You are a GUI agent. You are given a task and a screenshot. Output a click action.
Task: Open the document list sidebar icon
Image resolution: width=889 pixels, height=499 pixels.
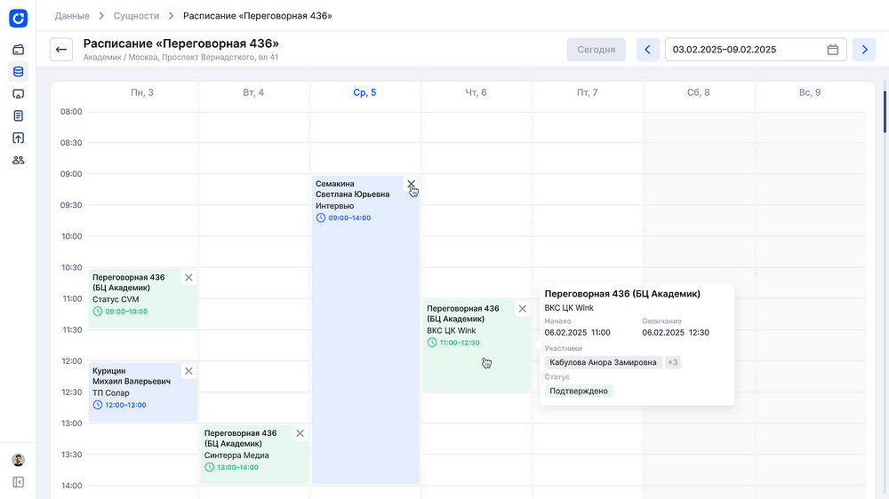click(18, 115)
